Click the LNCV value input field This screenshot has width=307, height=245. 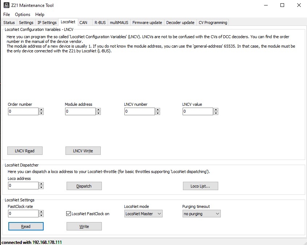point(198,111)
